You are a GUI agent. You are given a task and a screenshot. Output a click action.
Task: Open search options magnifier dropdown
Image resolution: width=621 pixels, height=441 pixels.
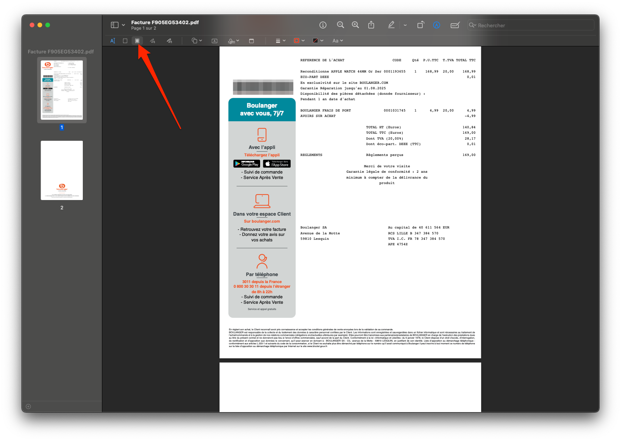pyautogui.click(x=473, y=25)
